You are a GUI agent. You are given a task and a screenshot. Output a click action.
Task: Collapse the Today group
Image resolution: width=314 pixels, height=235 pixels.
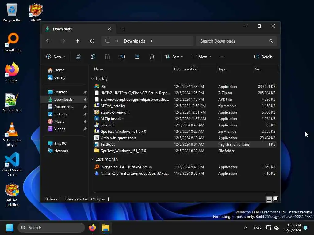[x=92, y=79]
